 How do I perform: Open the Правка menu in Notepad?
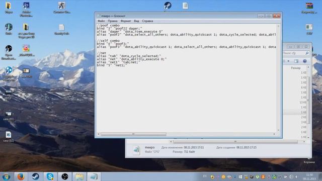(x=113, y=21)
